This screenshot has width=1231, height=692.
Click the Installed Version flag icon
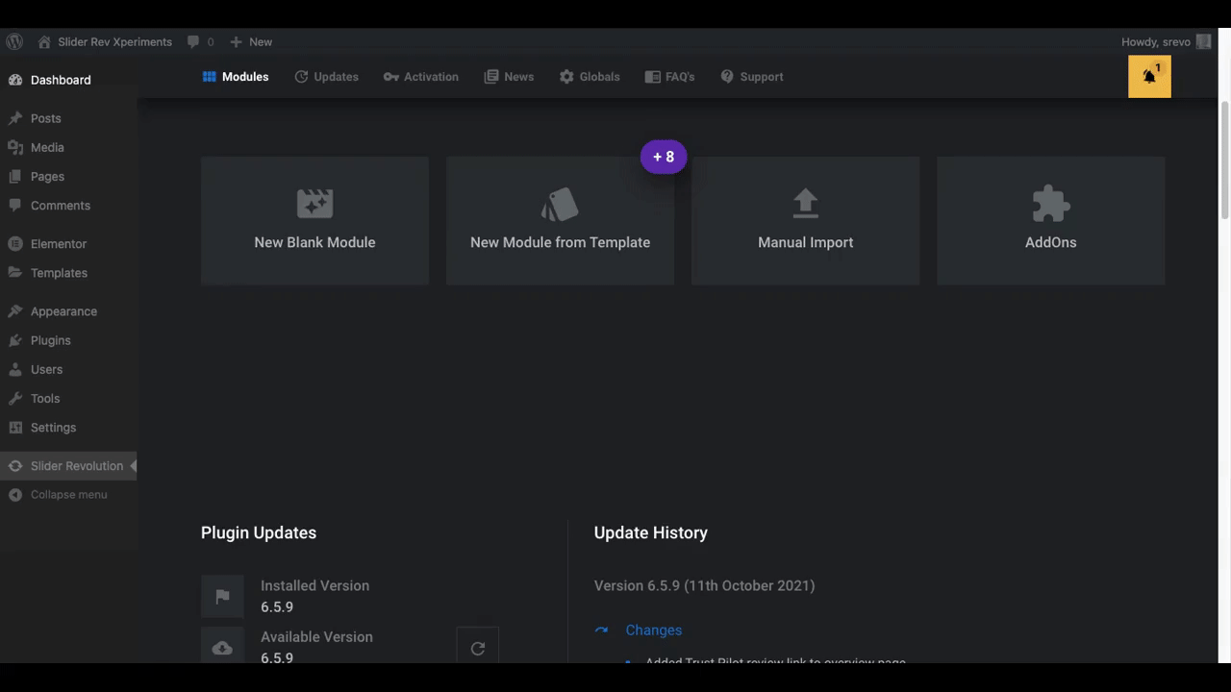[x=222, y=596]
